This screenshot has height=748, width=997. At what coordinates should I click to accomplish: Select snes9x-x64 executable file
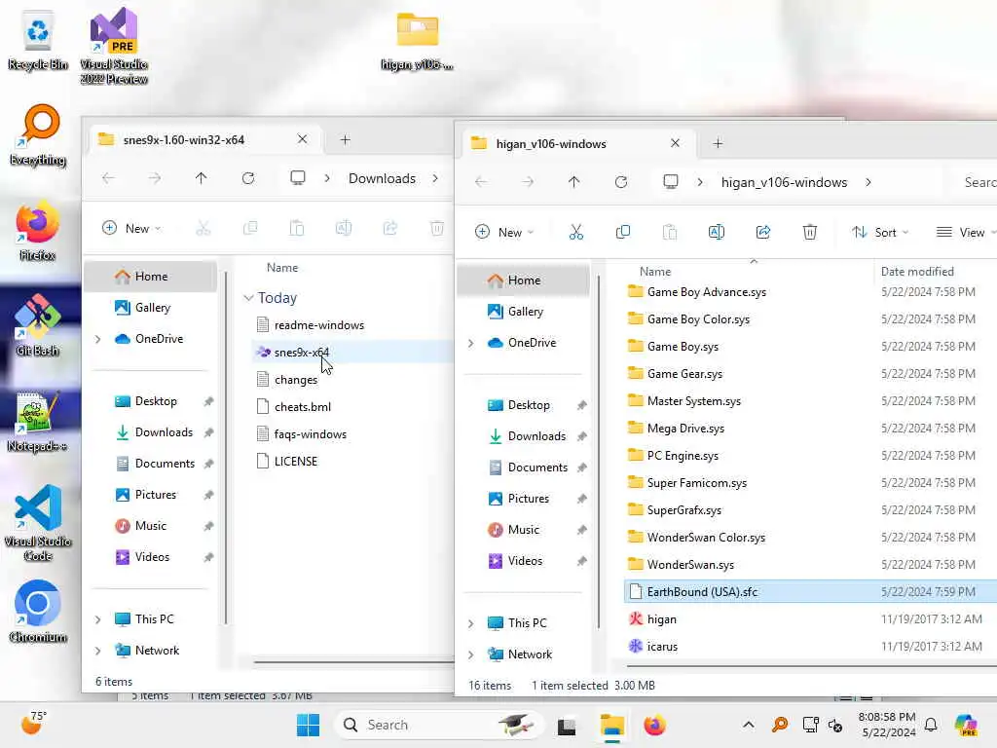coord(302,353)
